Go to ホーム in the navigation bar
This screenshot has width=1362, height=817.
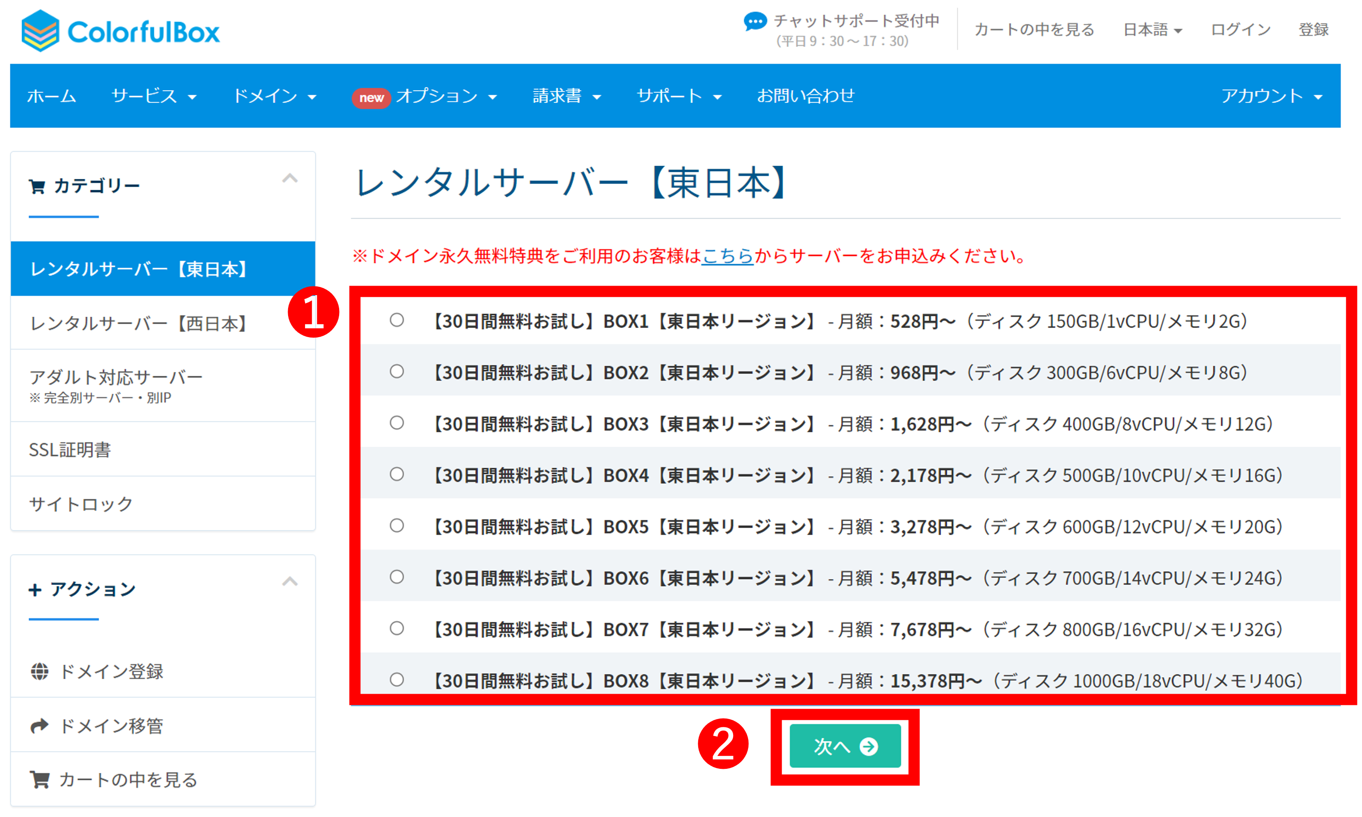[x=51, y=96]
